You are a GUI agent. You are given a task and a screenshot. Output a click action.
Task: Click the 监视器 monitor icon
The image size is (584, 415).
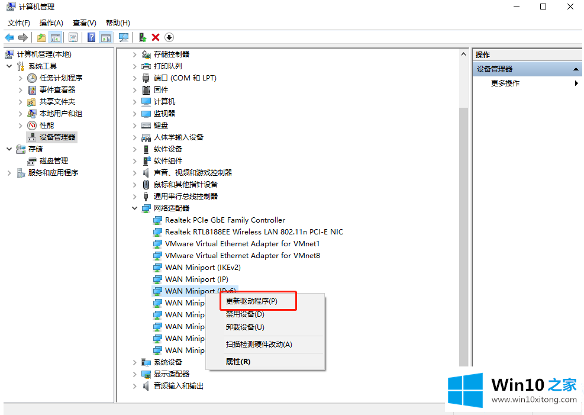coord(146,114)
